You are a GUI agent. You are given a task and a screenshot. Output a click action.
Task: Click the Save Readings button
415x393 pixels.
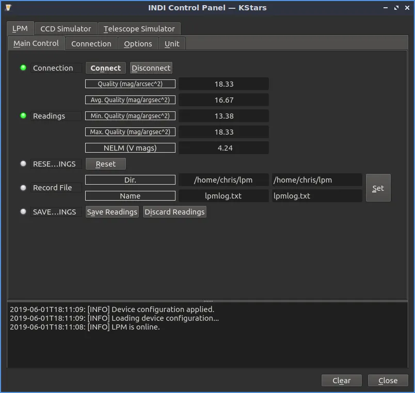coord(112,212)
